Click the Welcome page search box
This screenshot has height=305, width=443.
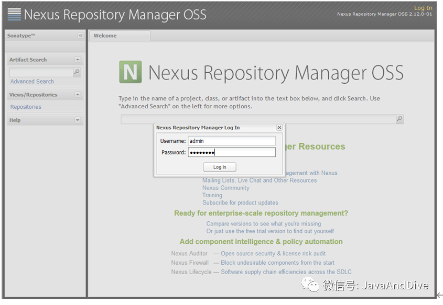pos(258,119)
